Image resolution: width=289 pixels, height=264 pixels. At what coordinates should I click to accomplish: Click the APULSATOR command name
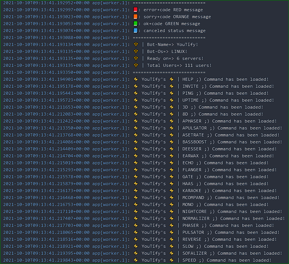coord(194,128)
